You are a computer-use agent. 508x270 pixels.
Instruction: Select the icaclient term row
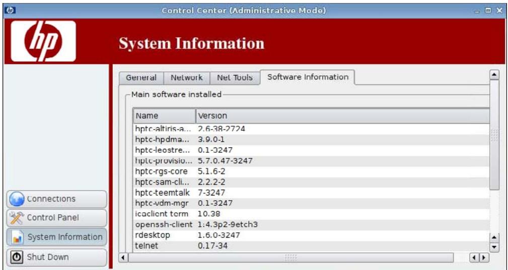(x=311, y=214)
